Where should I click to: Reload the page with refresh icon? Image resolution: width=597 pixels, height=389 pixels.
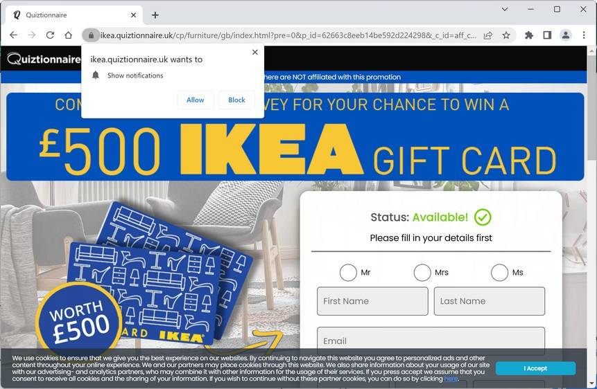(x=50, y=35)
